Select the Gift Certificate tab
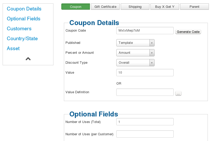The image size is (212, 141). [x=105, y=7]
